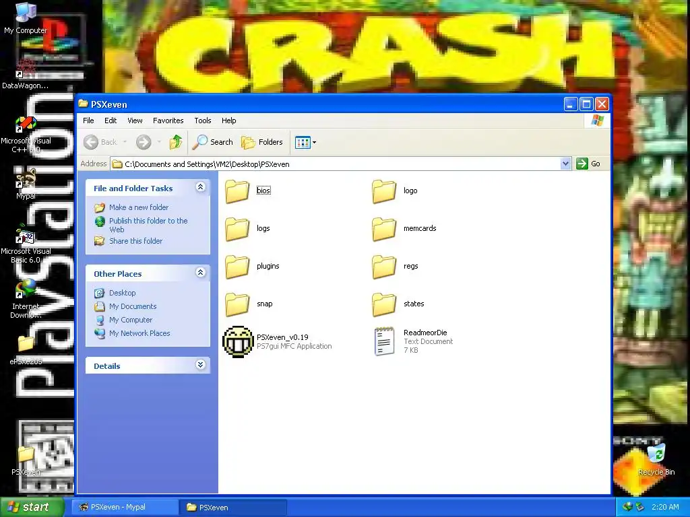Select the PSXeven_v0.19 application smiley icon
The height and width of the screenshot is (517, 690).
click(x=238, y=341)
